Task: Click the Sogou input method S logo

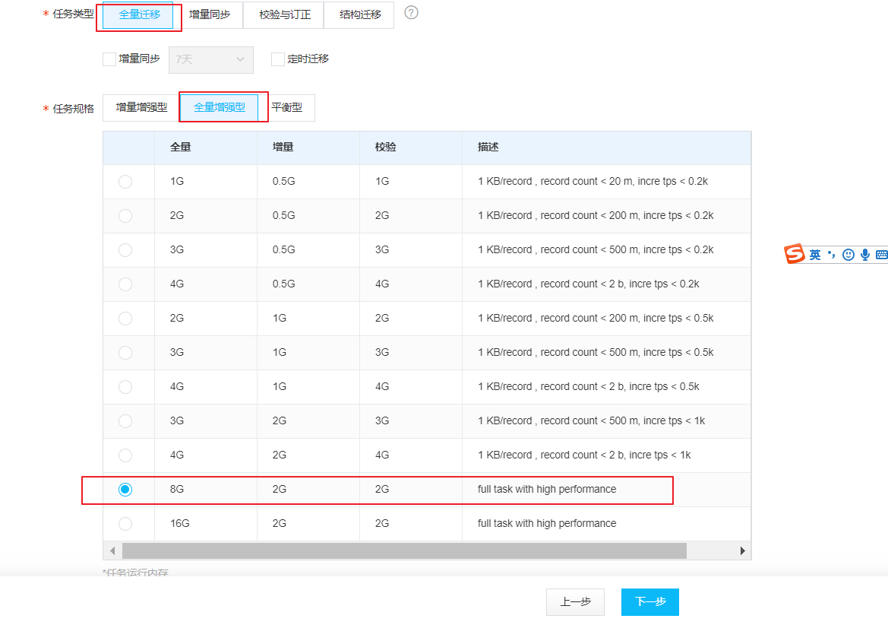Action: pyautogui.click(x=794, y=254)
